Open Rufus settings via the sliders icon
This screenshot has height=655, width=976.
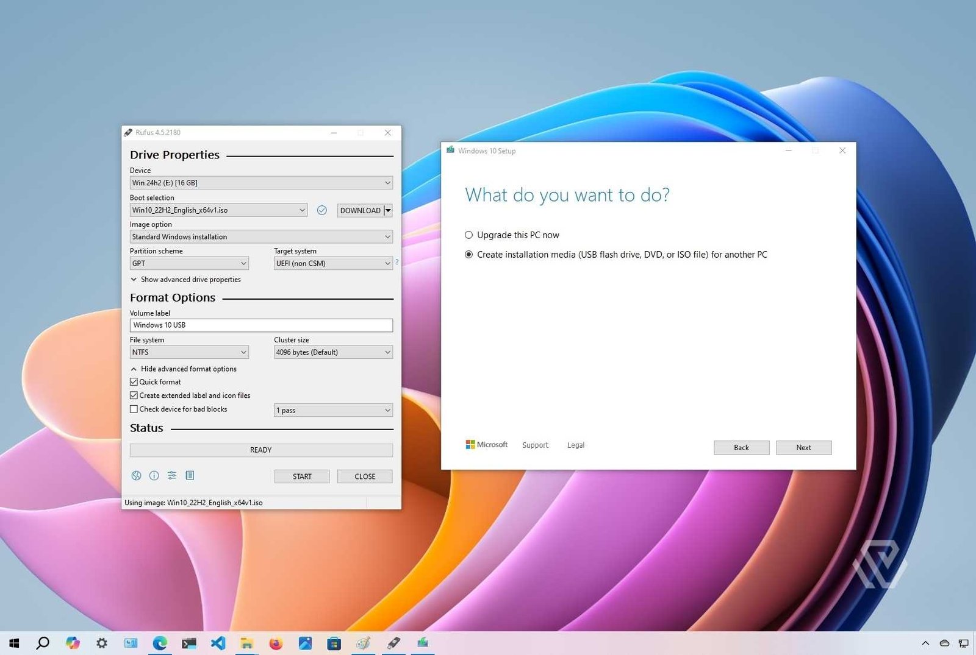point(172,475)
